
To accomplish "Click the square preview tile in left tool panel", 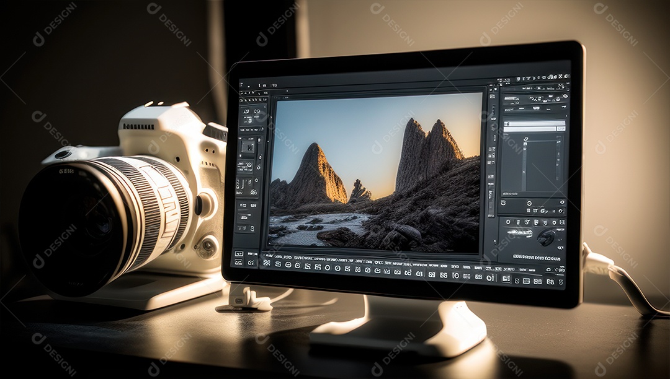I will point(248,147).
